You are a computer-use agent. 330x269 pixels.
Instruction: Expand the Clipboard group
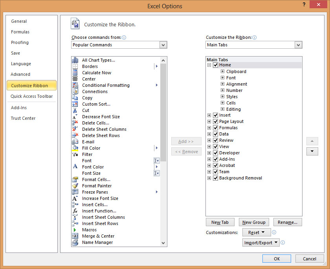point(222,71)
